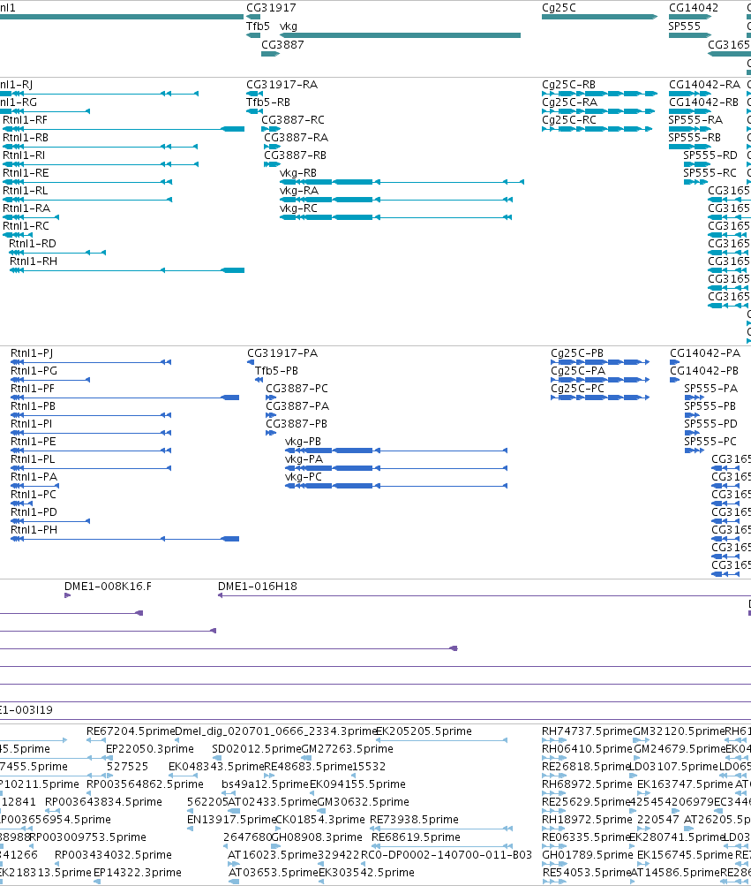The height and width of the screenshot is (886, 751).
Task: Click the vkg-PB protein label
Action: [x=304, y=442]
